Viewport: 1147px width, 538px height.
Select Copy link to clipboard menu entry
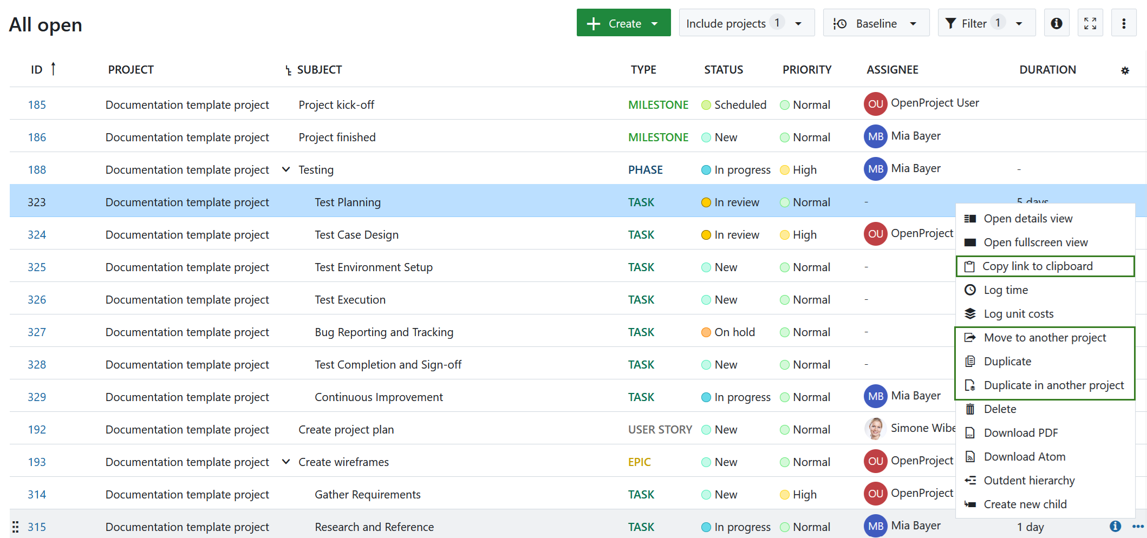(1038, 266)
